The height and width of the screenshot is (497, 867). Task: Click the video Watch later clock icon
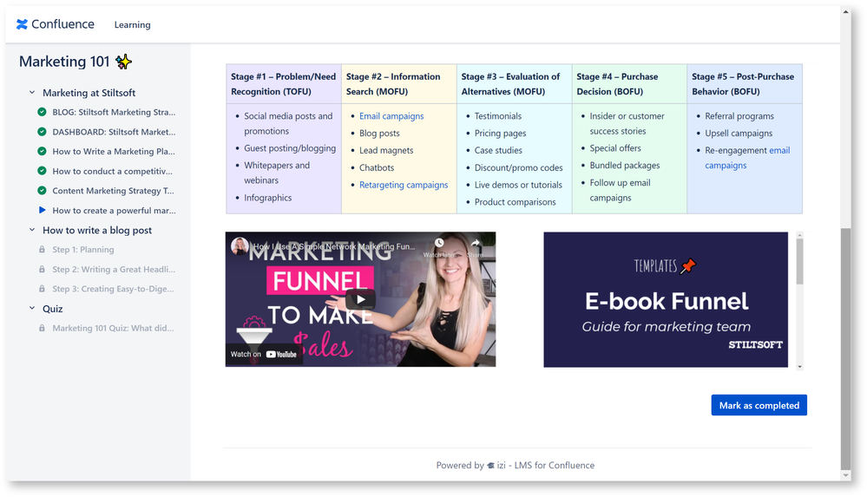[439, 243]
